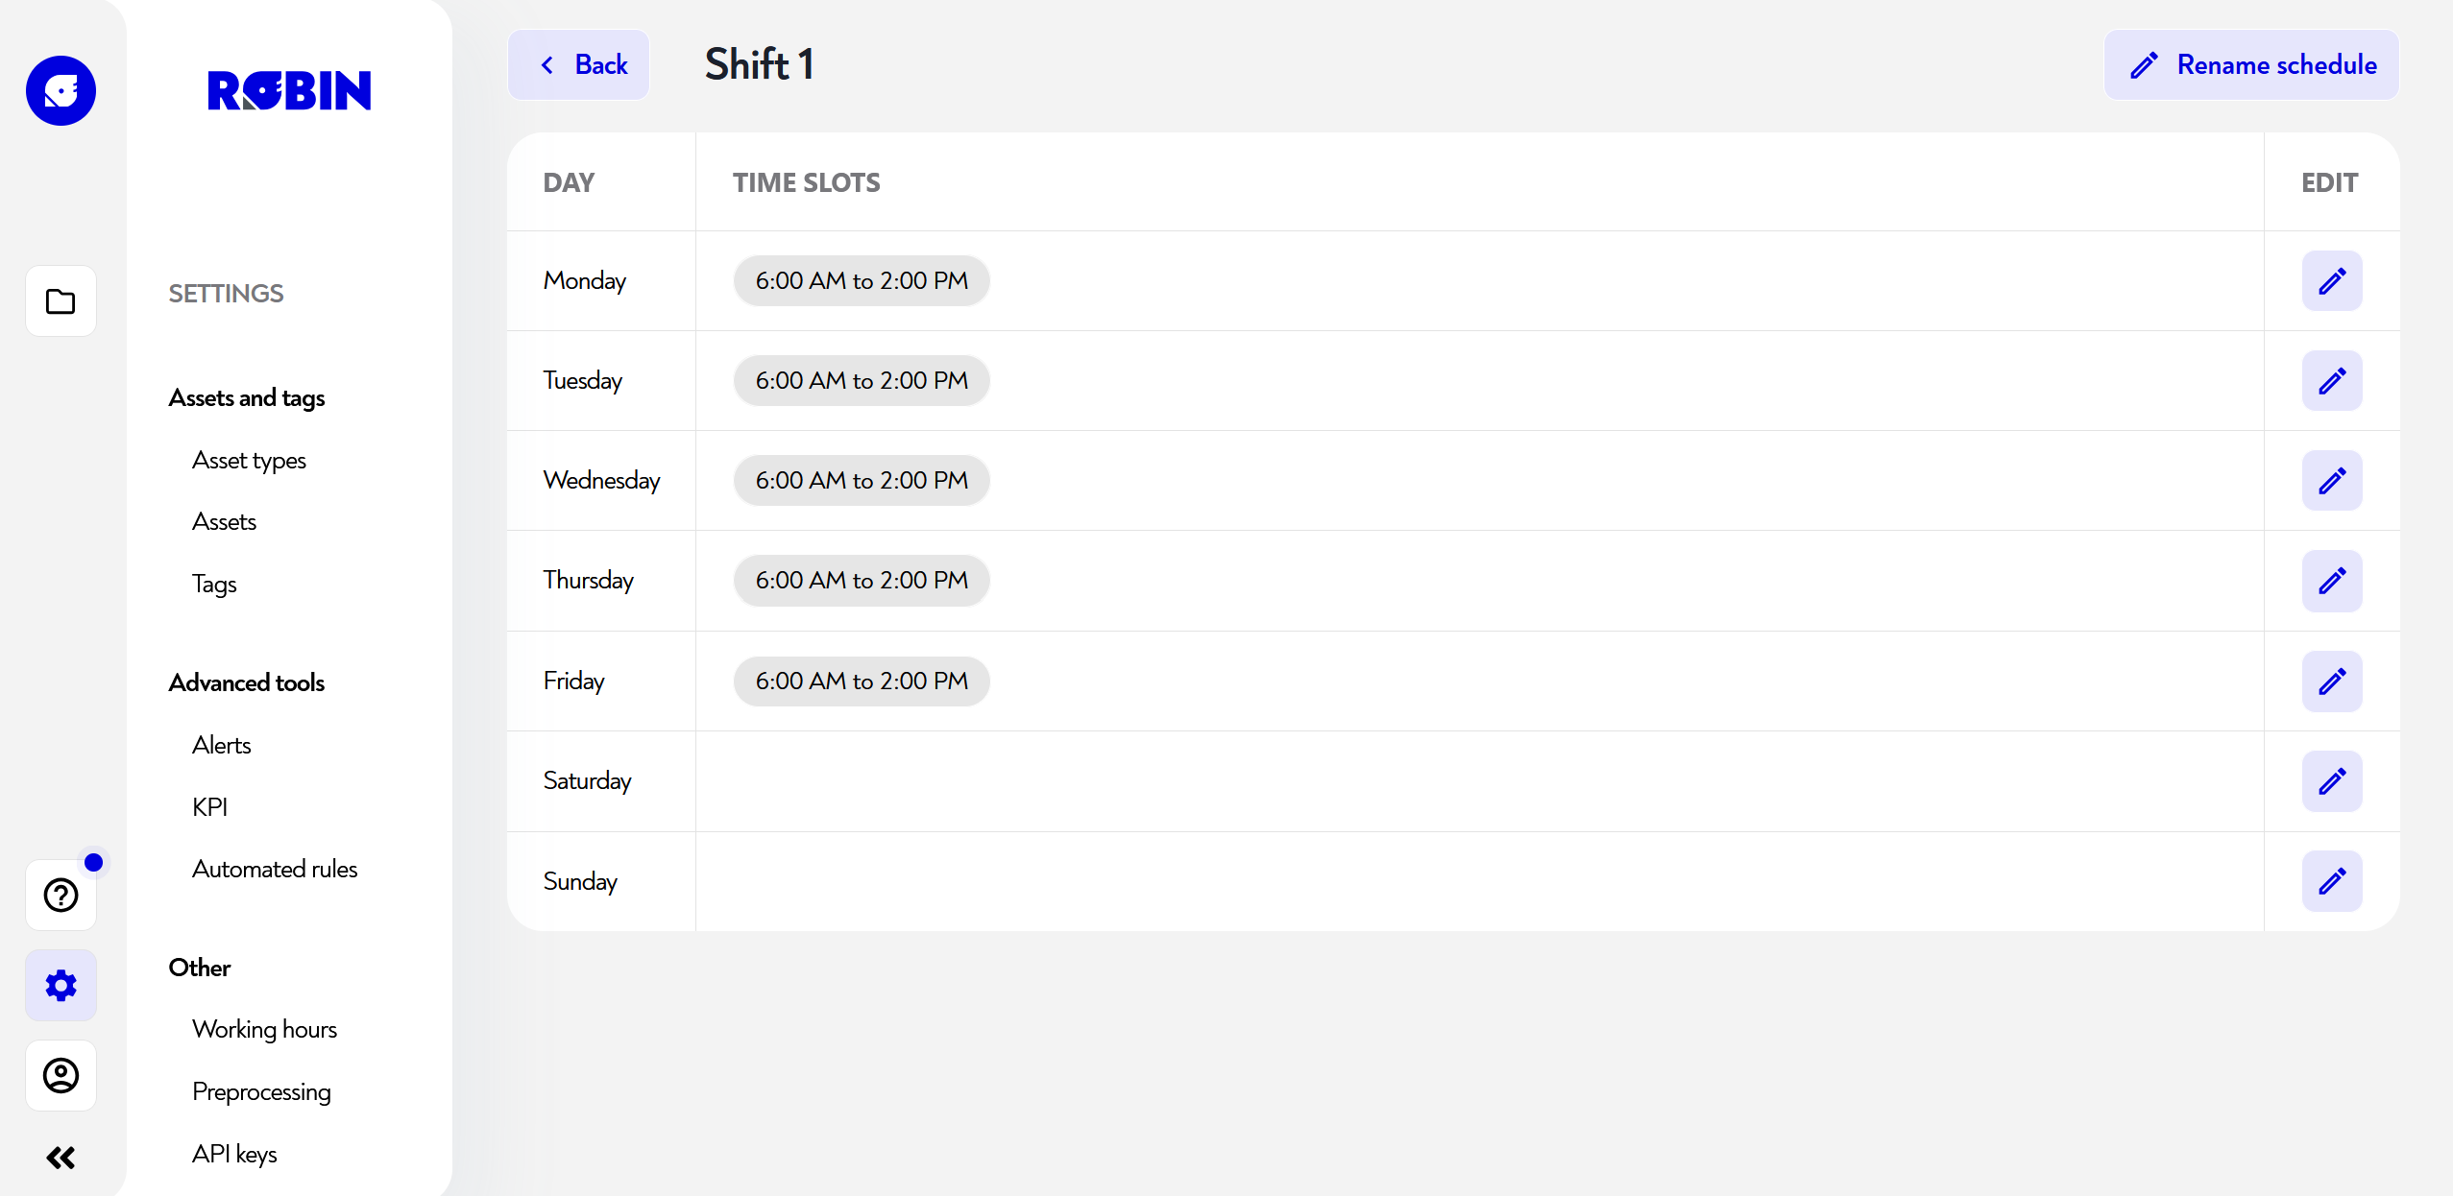This screenshot has height=1196, width=2453.
Task: Open the edit pencil for Wednesday
Action: (x=2332, y=480)
